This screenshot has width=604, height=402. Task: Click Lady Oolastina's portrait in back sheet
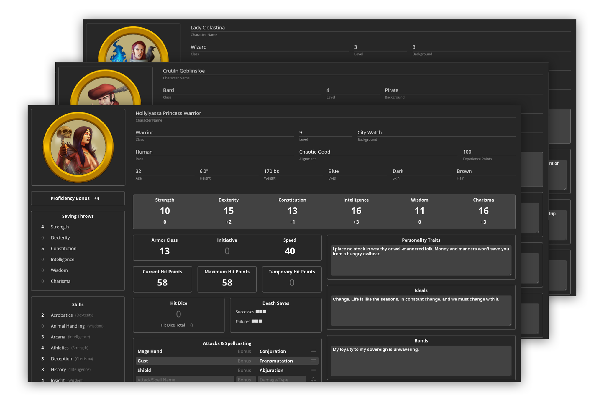133,45
